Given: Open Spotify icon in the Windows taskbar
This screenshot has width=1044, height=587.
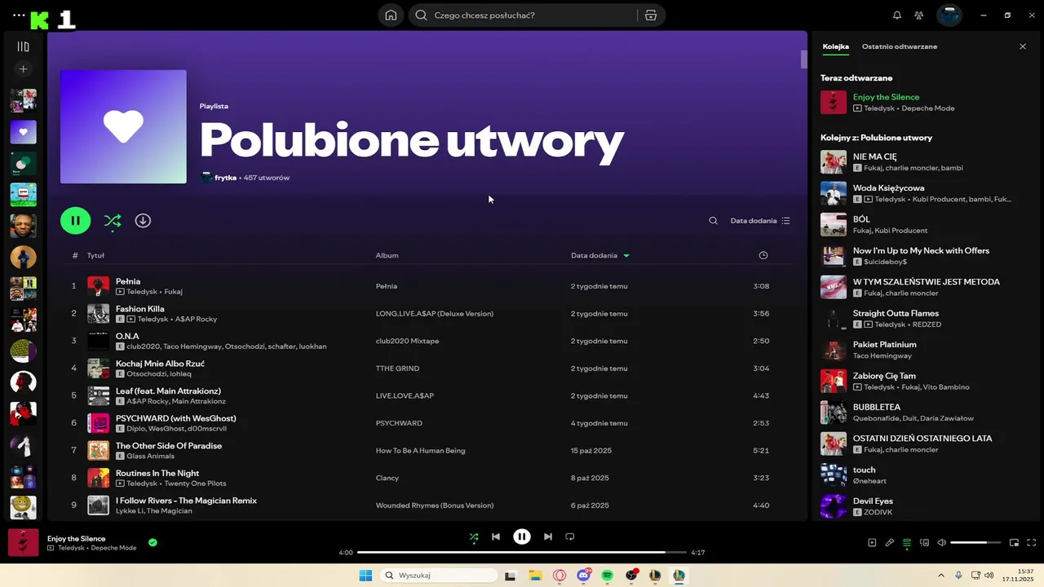Looking at the screenshot, I should pos(607,576).
